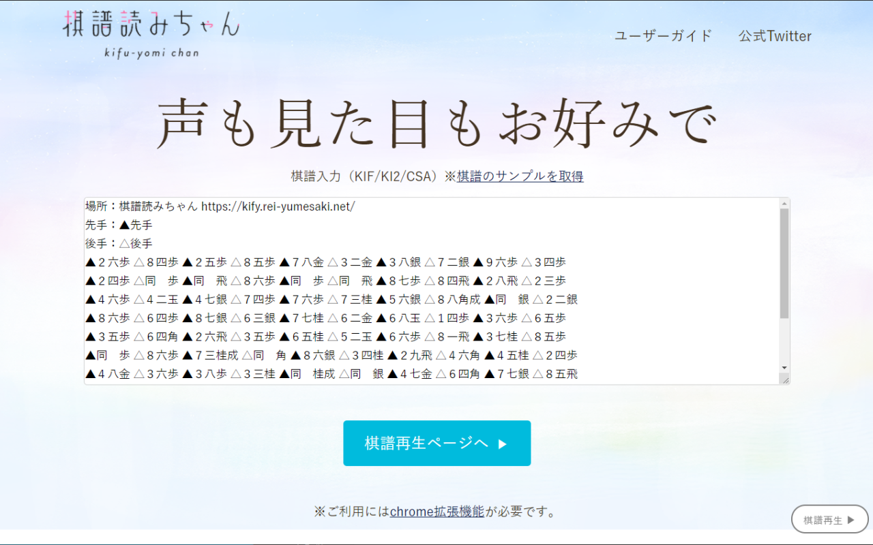Click the textarea scrollbar down arrow

[784, 368]
